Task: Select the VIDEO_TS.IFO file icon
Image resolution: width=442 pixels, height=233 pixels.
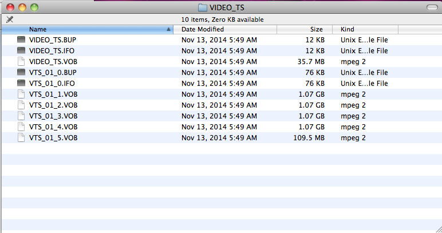Action: (21, 51)
